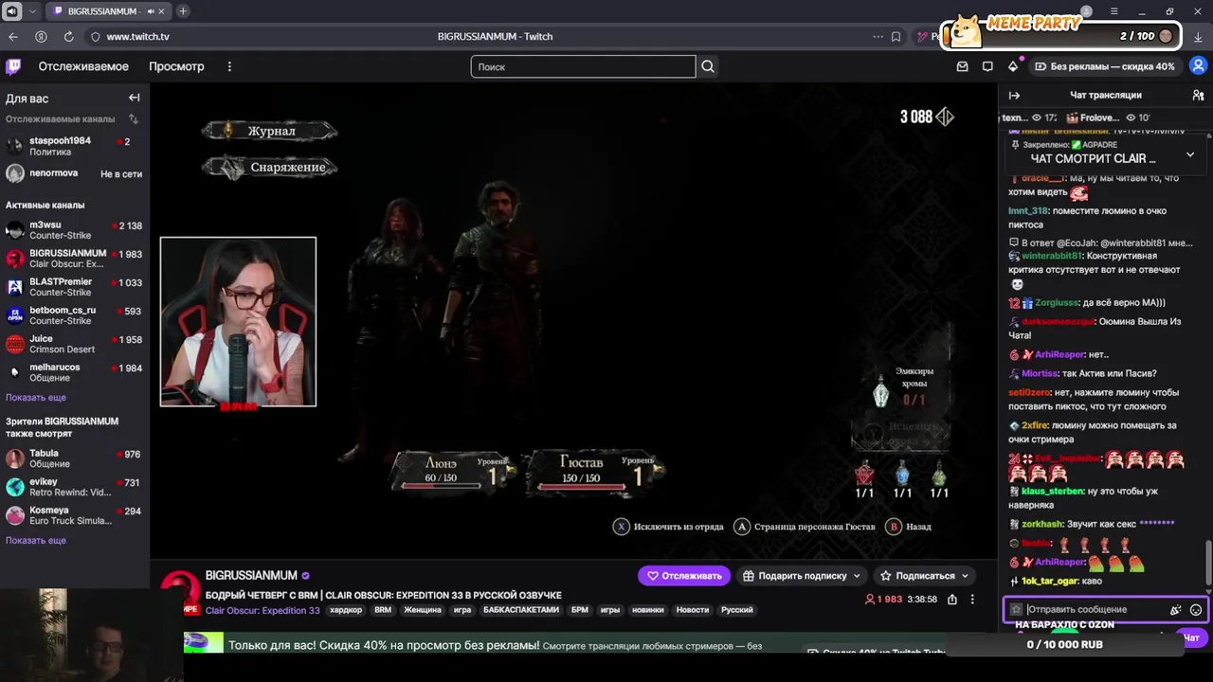Collapse the stream chat panel
Image resolution: width=1213 pixels, height=682 pixels.
point(1014,95)
